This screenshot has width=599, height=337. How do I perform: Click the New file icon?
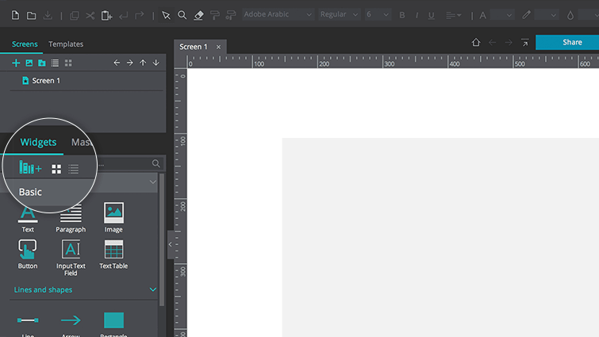[x=15, y=15]
